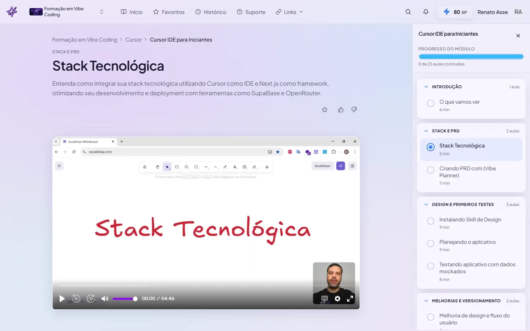Open Suporte in top navigation
The width and height of the screenshot is (530, 331).
tap(251, 12)
